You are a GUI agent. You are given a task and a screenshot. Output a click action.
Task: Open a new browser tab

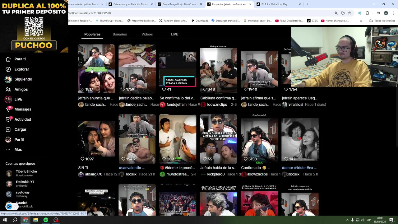pyautogui.click(x=307, y=4)
